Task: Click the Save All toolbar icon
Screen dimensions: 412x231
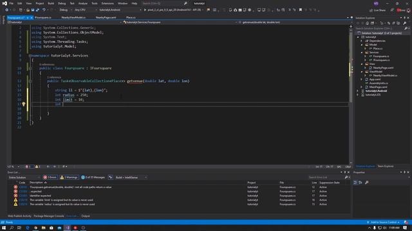Action: (x=37, y=10)
